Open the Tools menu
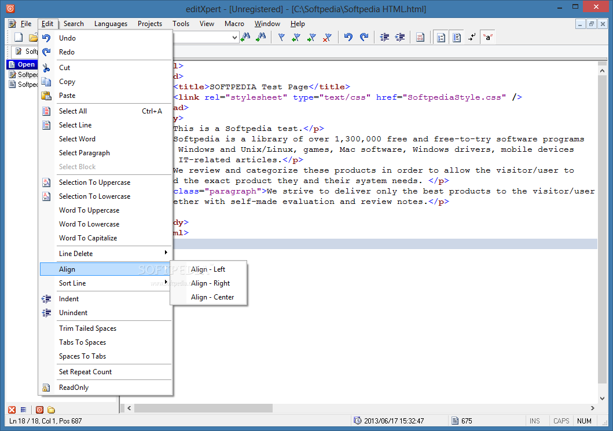The width and height of the screenshot is (613, 431). click(181, 24)
